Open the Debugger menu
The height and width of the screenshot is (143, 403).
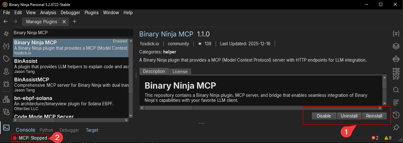pyautogui.click(x=70, y=13)
